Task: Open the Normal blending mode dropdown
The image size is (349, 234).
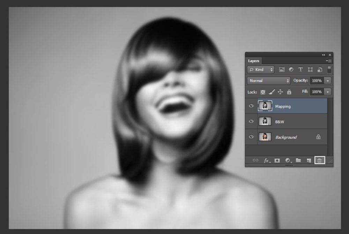Action: [269, 80]
